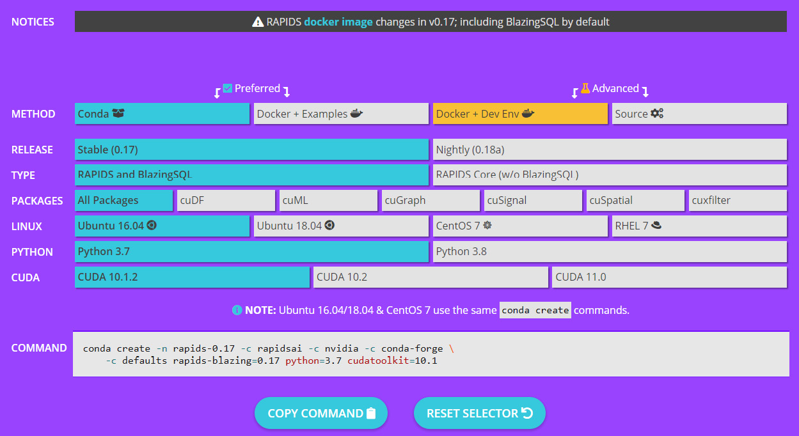Viewport: 799px width, 436px height.
Task: Choose Stable (0.17) release
Action: tap(251, 150)
